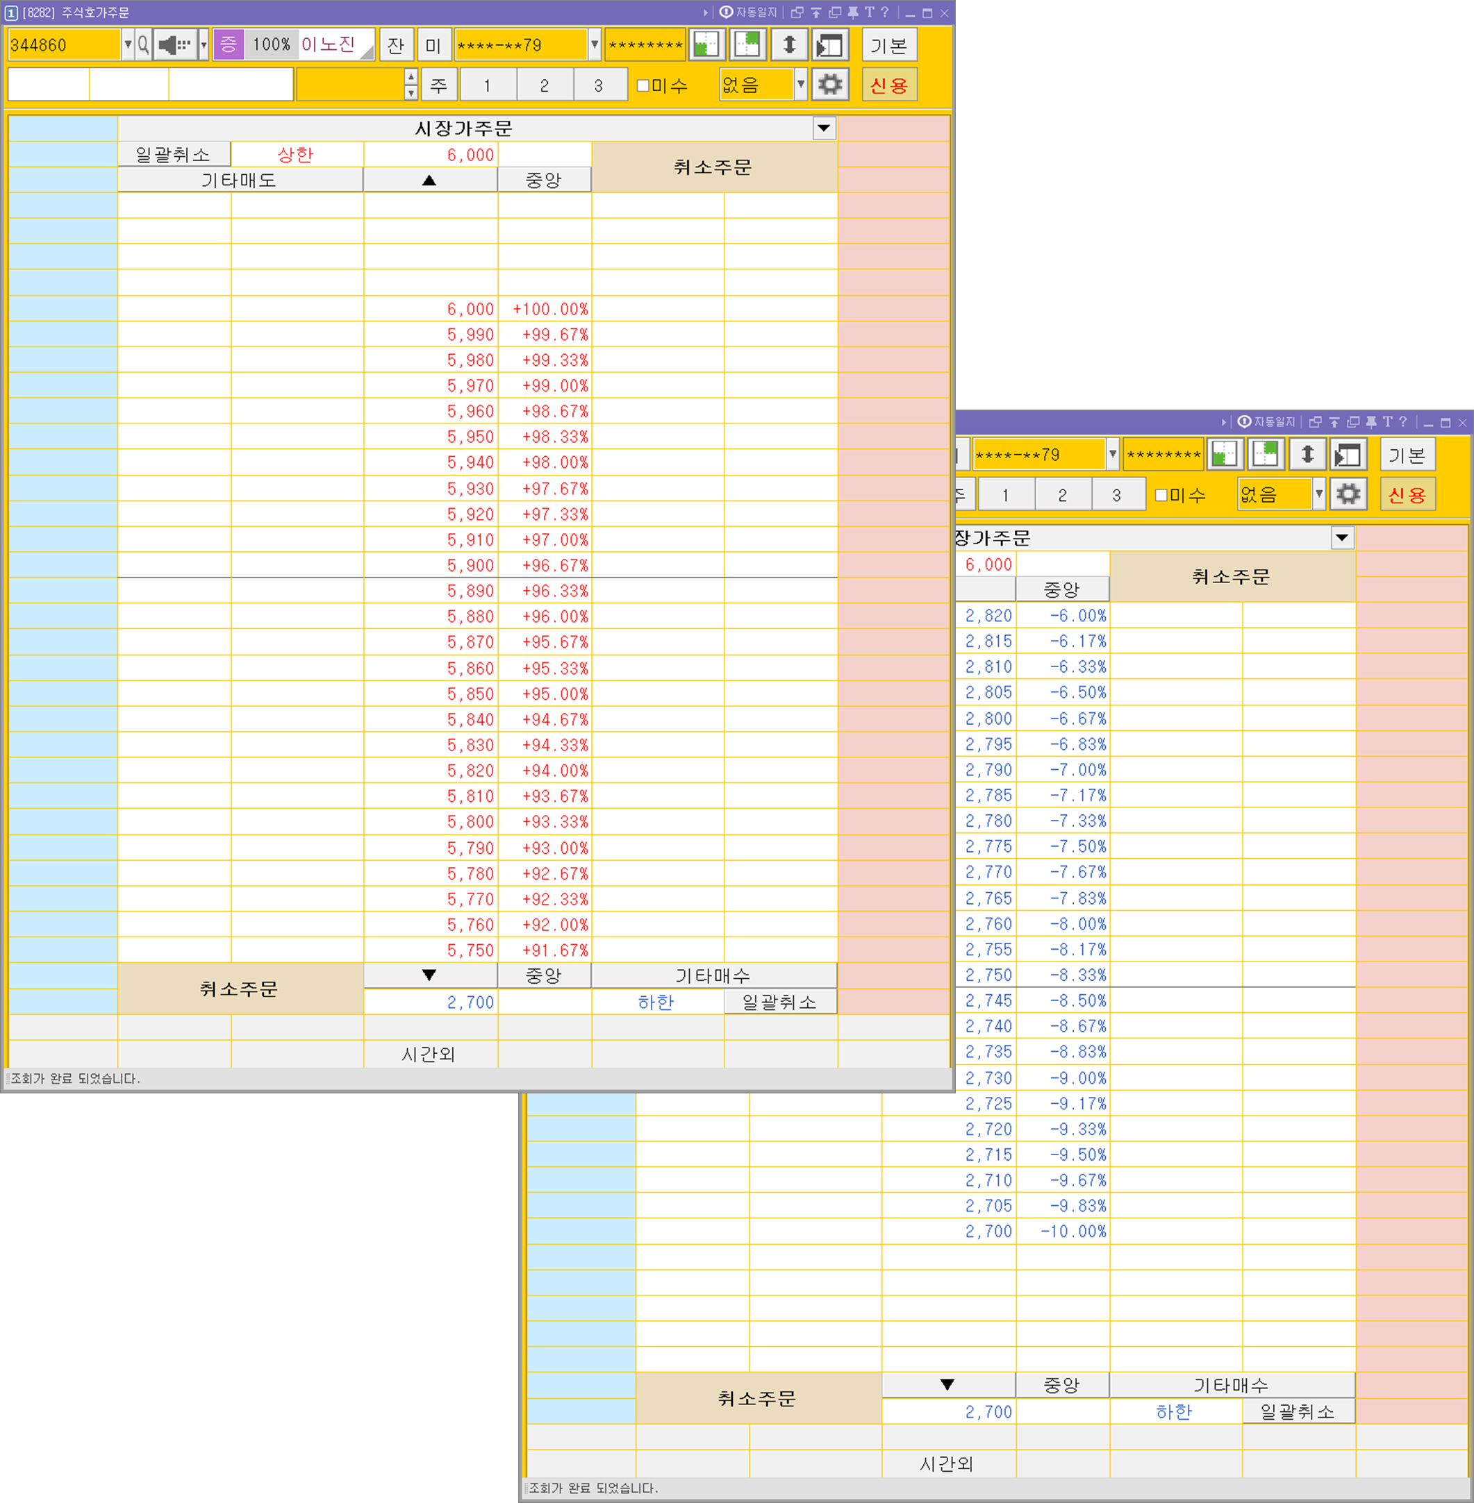
Task: Enable the 미수 checkbox in front window
Action: click(643, 85)
